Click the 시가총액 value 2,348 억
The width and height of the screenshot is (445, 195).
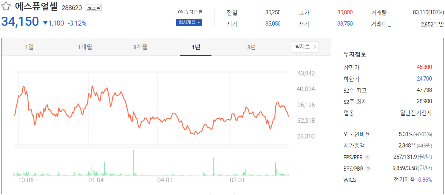pos(407,146)
